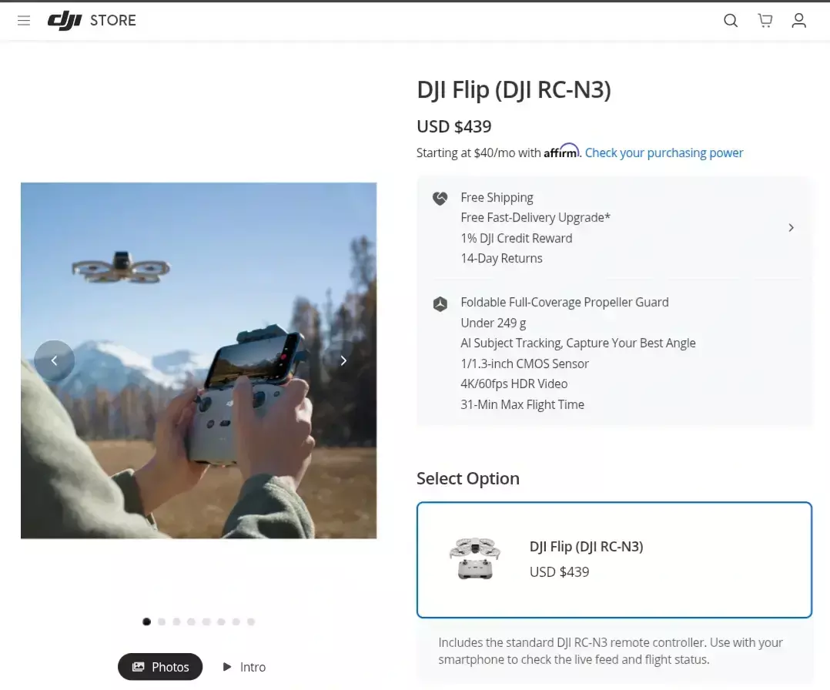Click the Free Shipping benefits icon

(x=440, y=198)
